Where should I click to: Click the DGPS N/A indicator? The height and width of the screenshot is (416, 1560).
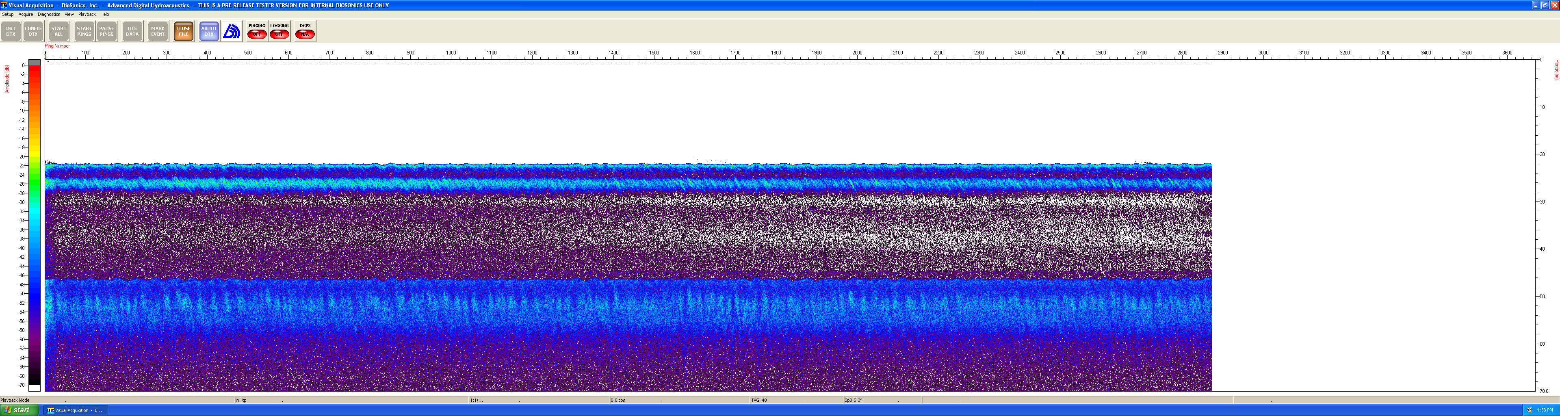tap(305, 32)
